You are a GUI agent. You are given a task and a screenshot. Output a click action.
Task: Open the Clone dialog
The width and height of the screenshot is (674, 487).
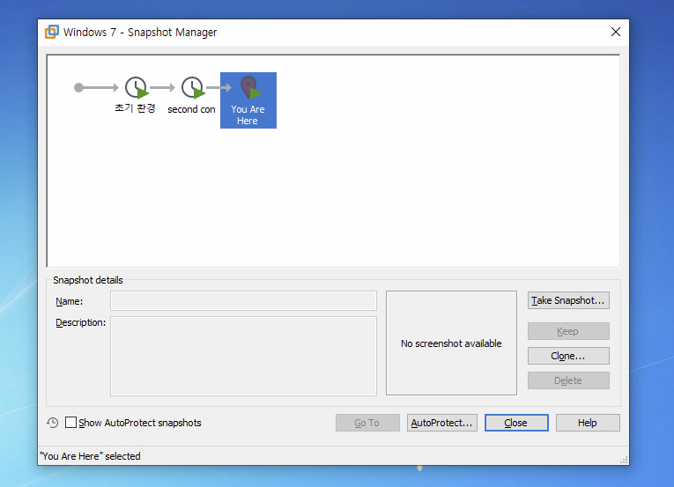click(568, 356)
